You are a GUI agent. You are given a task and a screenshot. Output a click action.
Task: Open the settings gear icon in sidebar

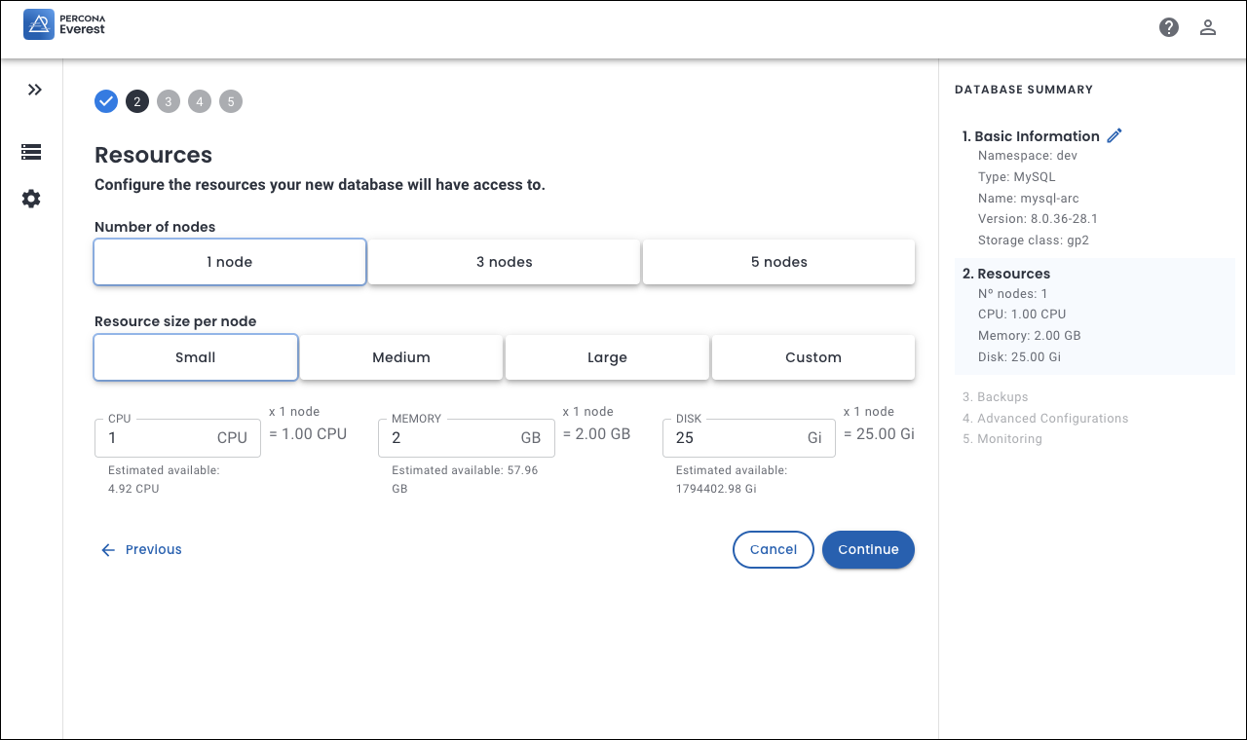[x=31, y=199]
